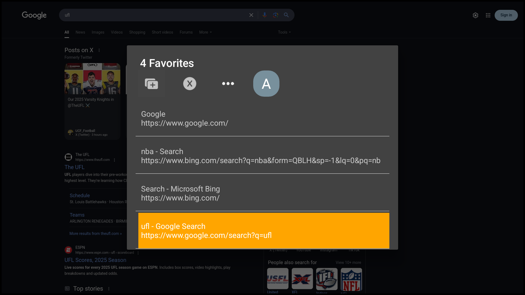Open The UFL result title link
Screen dimensions: 525x295
tap(75, 167)
